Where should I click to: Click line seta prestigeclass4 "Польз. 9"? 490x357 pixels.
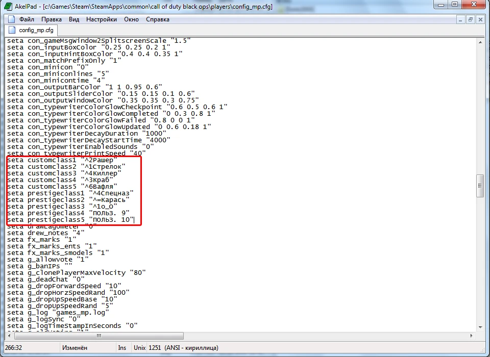pos(68,213)
